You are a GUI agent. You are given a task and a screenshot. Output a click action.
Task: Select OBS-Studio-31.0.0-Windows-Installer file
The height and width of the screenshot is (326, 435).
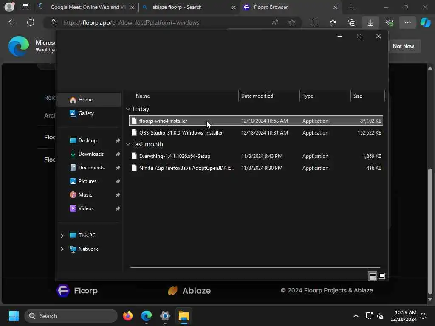click(x=256, y=133)
